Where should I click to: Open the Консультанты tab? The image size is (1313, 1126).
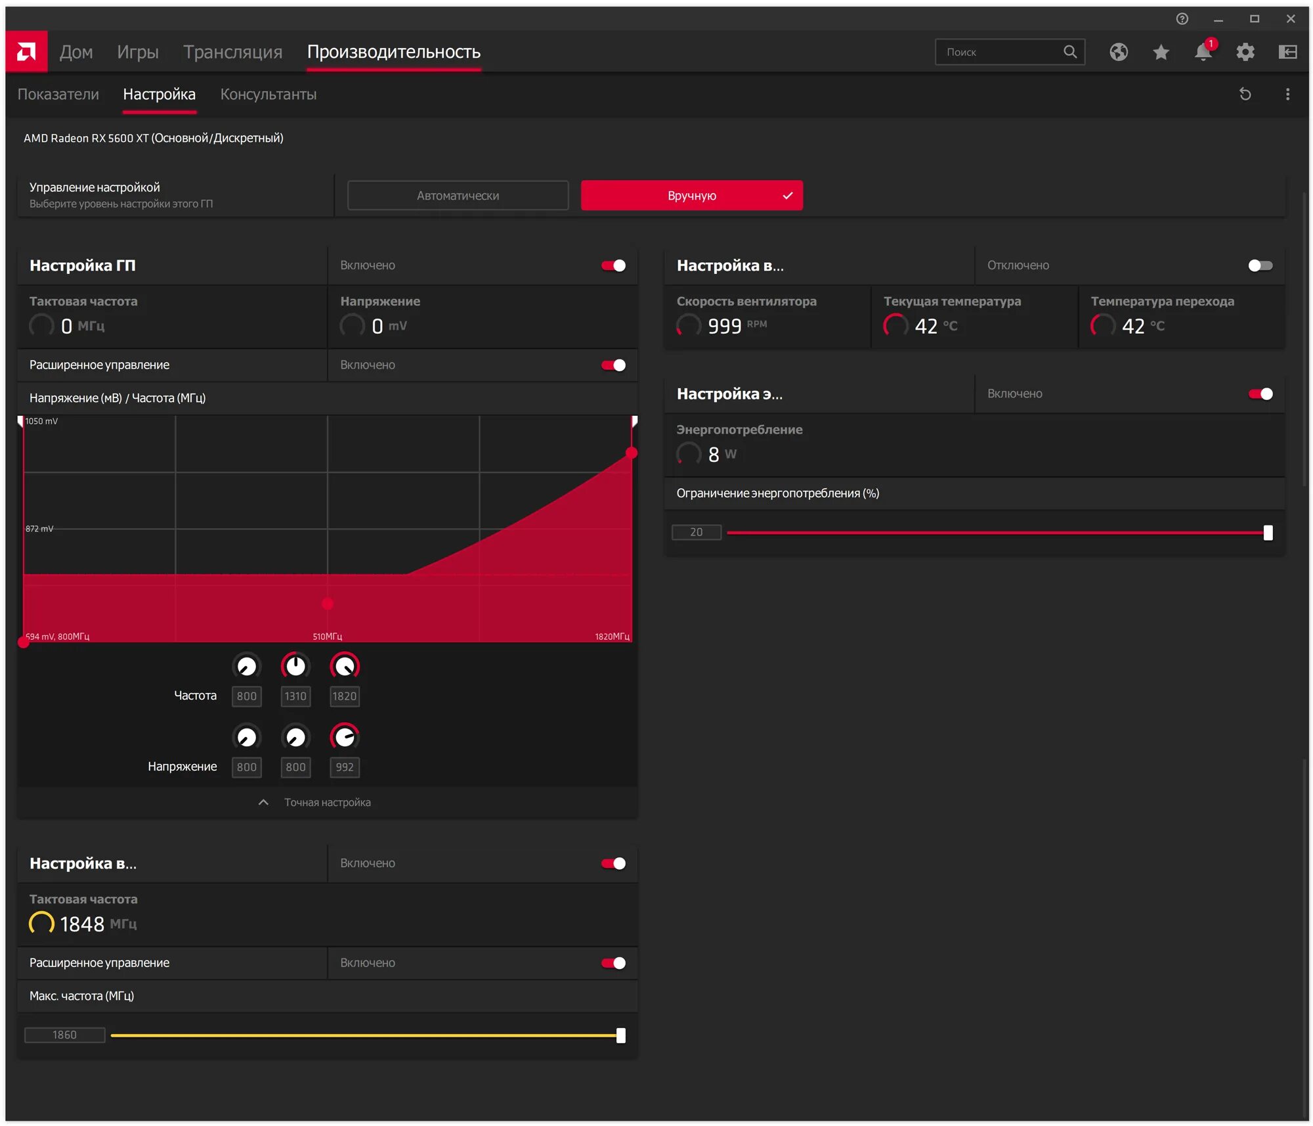268,94
